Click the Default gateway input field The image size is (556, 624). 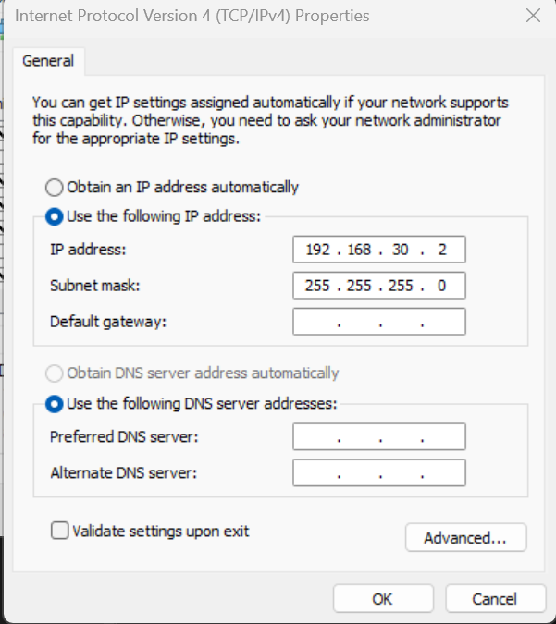tap(378, 322)
